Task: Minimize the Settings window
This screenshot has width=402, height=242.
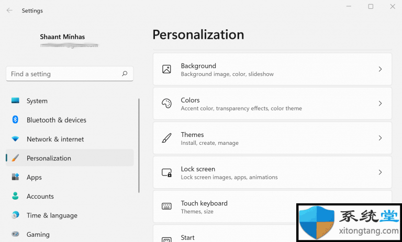Action: pos(349,6)
